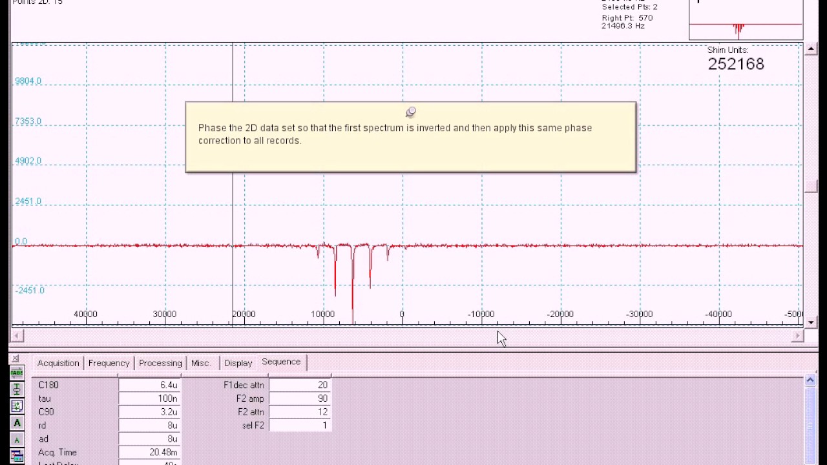Image resolution: width=827 pixels, height=465 pixels.
Task: Click the 21496.3 Hz readout
Action: coord(623,26)
